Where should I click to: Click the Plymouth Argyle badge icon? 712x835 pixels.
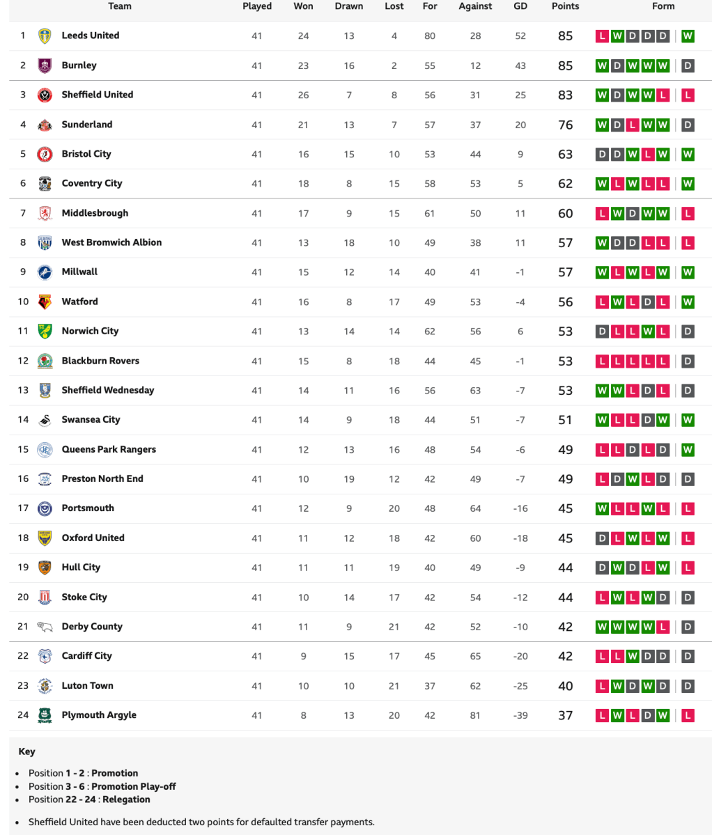point(45,715)
